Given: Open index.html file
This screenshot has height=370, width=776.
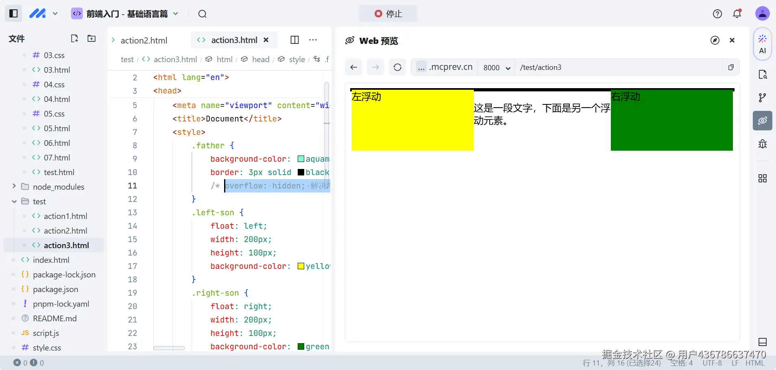Looking at the screenshot, I should pos(54,260).
